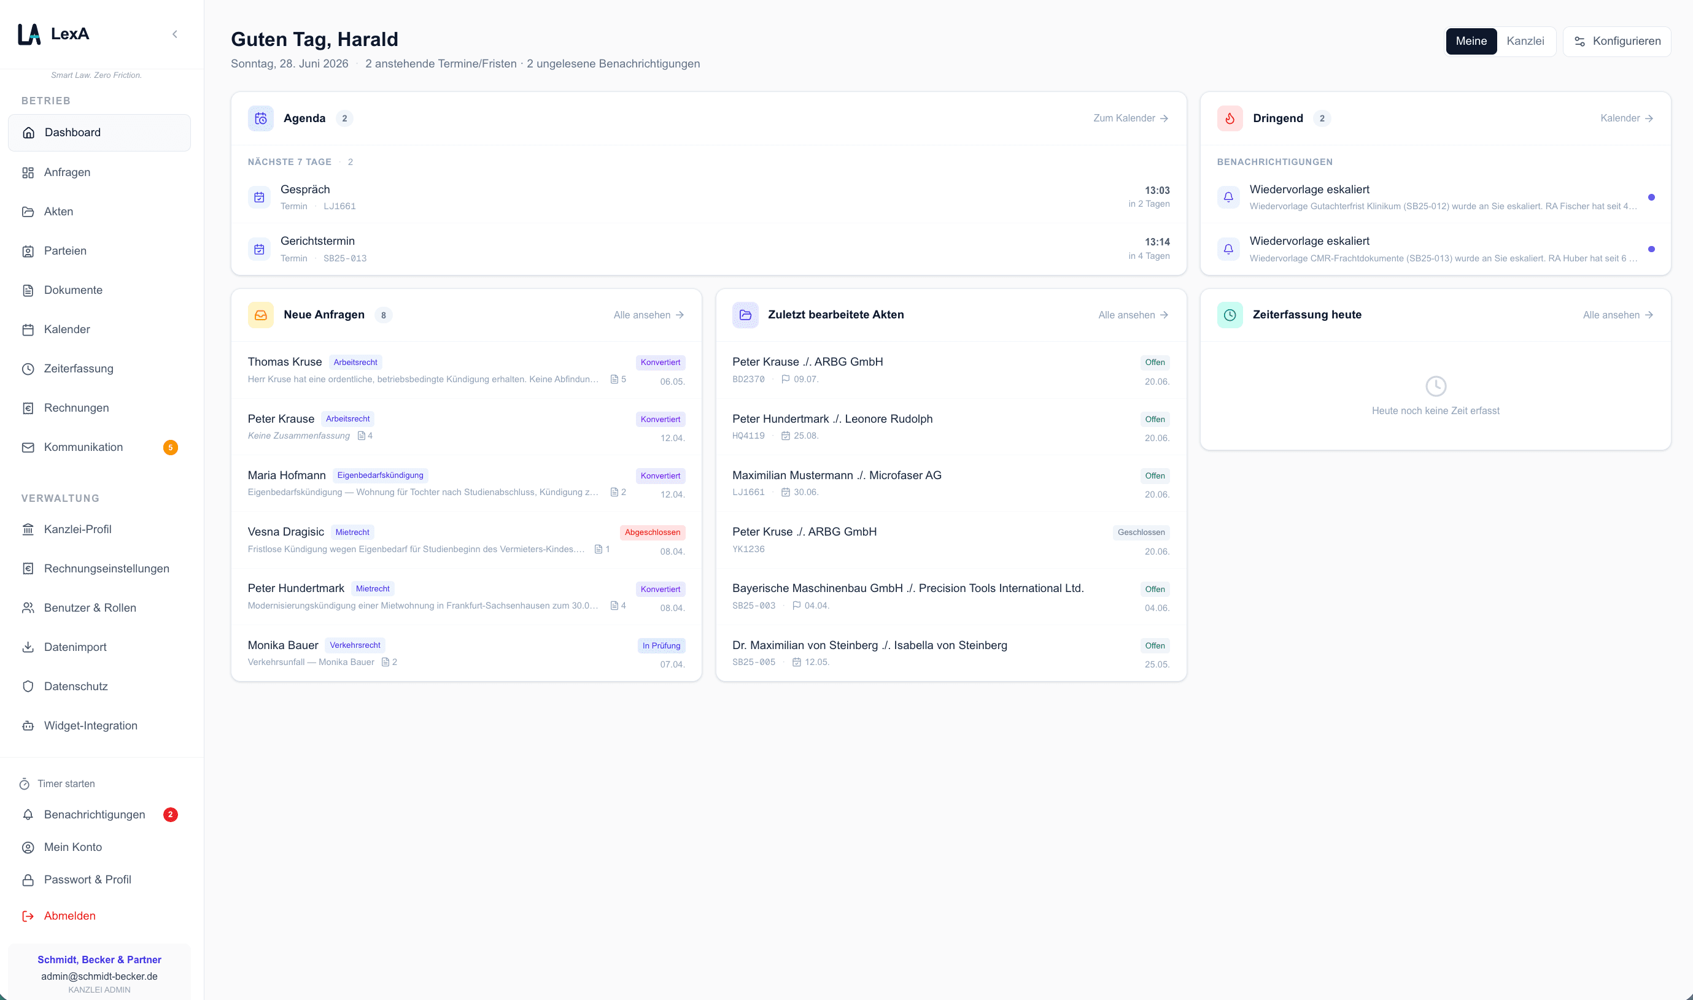1693x1000 pixels.
Task: Click the Passwort & Profil lock icon
Action: coord(28,880)
